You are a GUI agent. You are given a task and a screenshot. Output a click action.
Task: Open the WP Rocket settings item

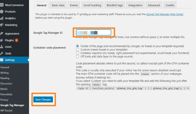[6, 110]
